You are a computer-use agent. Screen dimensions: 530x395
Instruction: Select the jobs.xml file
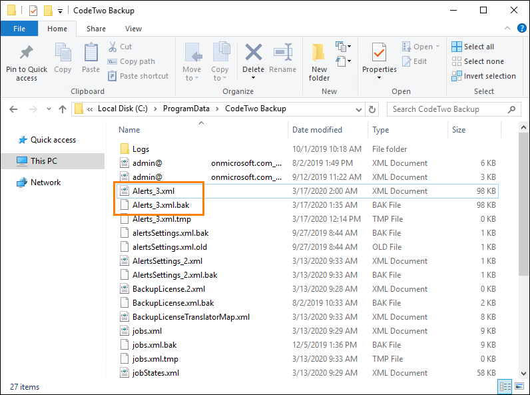click(x=307, y=331)
